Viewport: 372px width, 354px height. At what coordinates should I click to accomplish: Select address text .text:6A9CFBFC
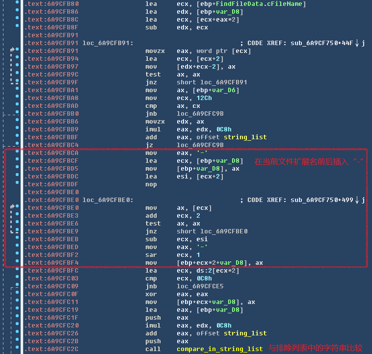click(x=51, y=270)
